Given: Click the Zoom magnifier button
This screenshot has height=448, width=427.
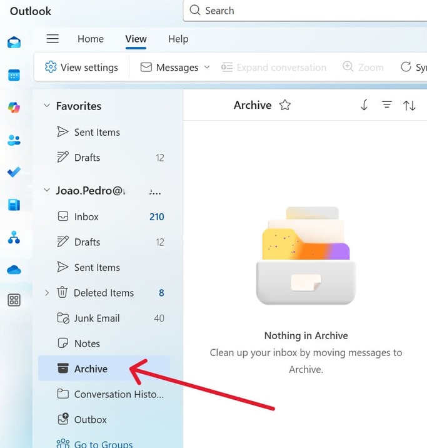Looking at the screenshot, I should pyautogui.click(x=363, y=67).
